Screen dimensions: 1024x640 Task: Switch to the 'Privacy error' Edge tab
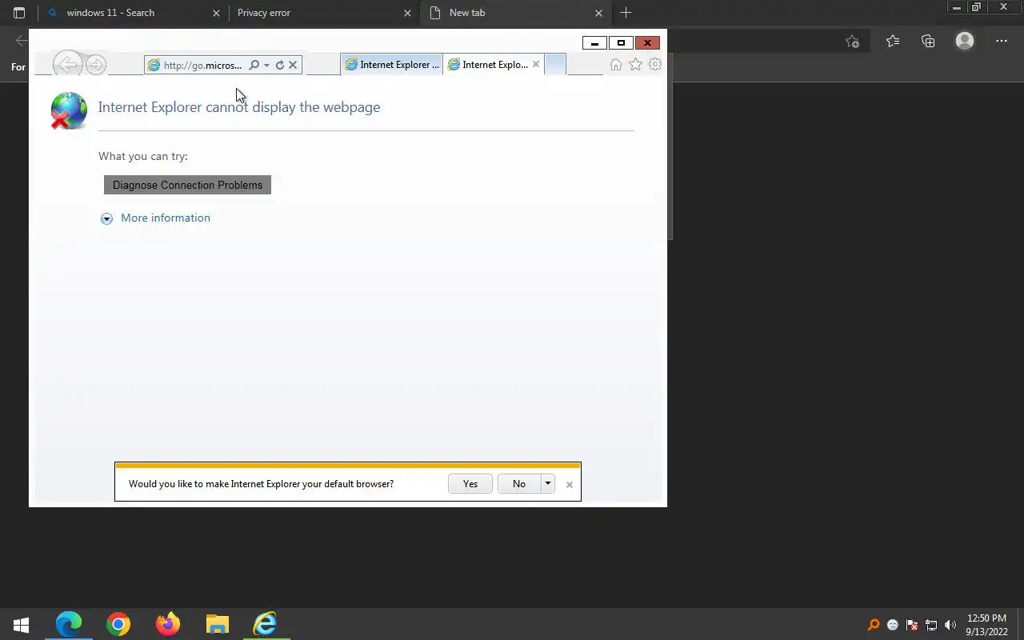coord(324,13)
